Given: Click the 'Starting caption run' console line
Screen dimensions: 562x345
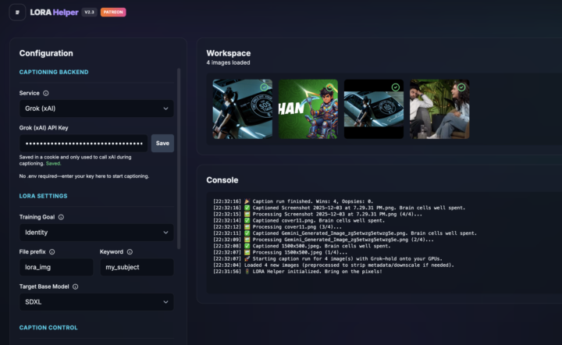Looking at the screenshot, I should [x=328, y=259].
